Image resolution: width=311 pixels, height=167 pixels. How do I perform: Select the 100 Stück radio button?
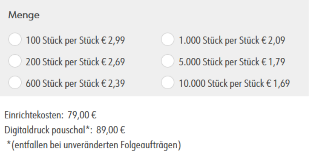click(15, 40)
